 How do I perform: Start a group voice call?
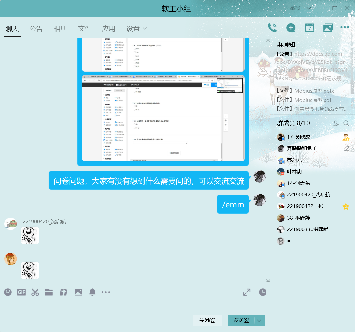coord(272,28)
